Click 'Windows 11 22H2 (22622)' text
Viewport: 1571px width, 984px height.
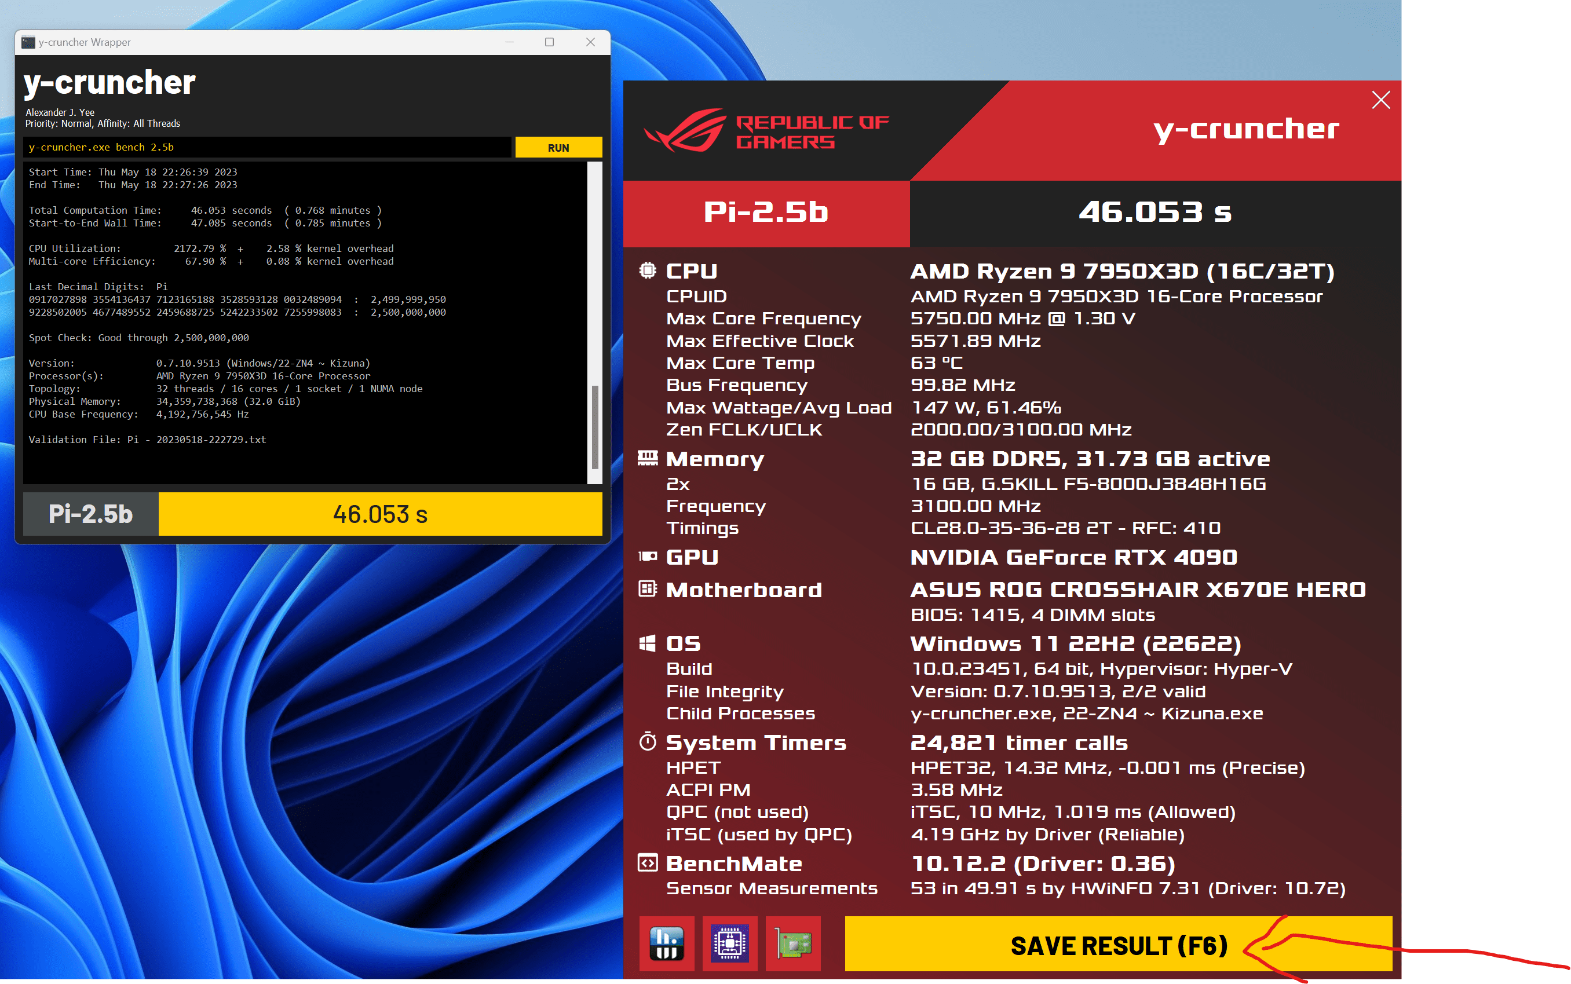point(1076,644)
